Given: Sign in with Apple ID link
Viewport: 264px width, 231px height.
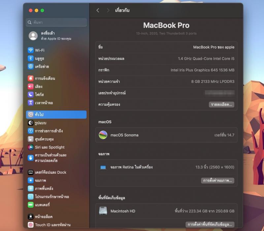Looking at the screenshot, I should coord(56,36).
